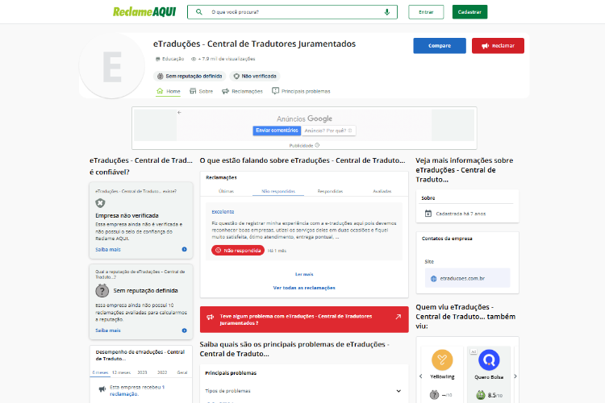This screenshot has width=605, height=403.
Task: Click globe icon next to etraducoes.com.br
Action: [x=434, y=278]
